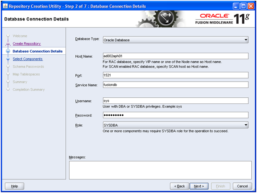
Task: Click the Database Connection Details heading
Action: (36, 19)
